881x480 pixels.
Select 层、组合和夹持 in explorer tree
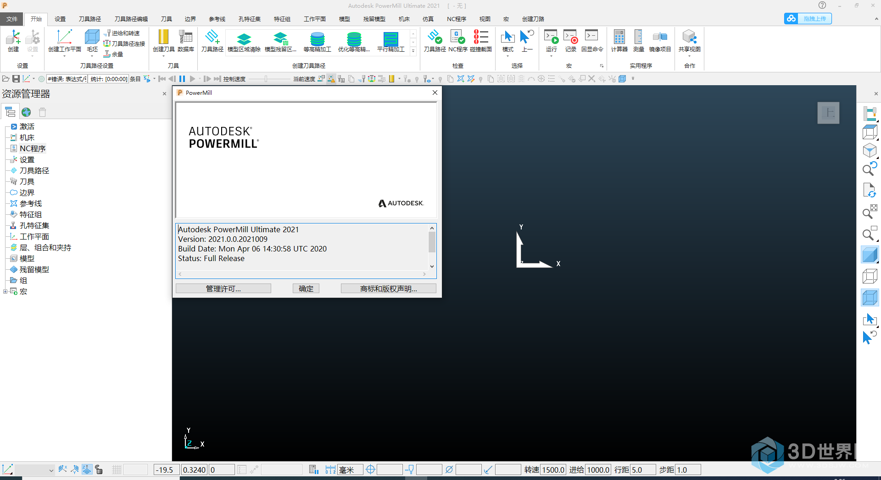coord(45,247)
